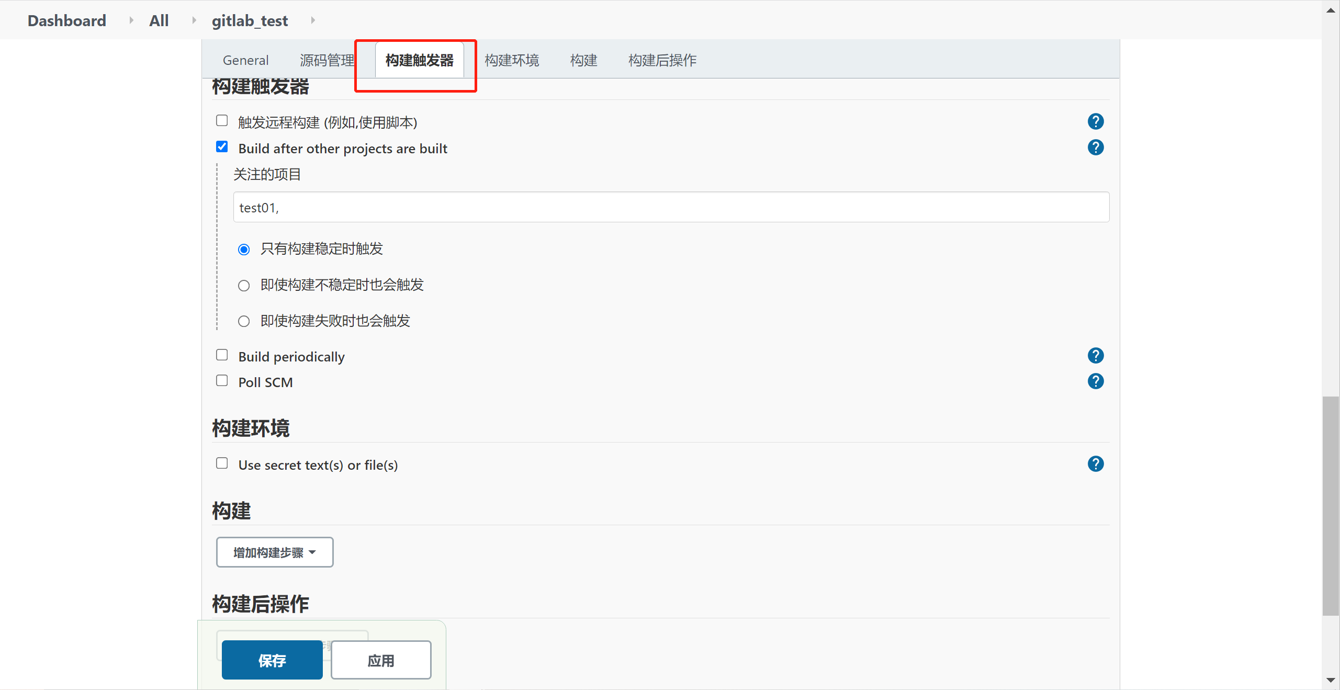Open help for Build after other projects
The height and width of the screenshot is (690, 1340).
coord(1095,148)
